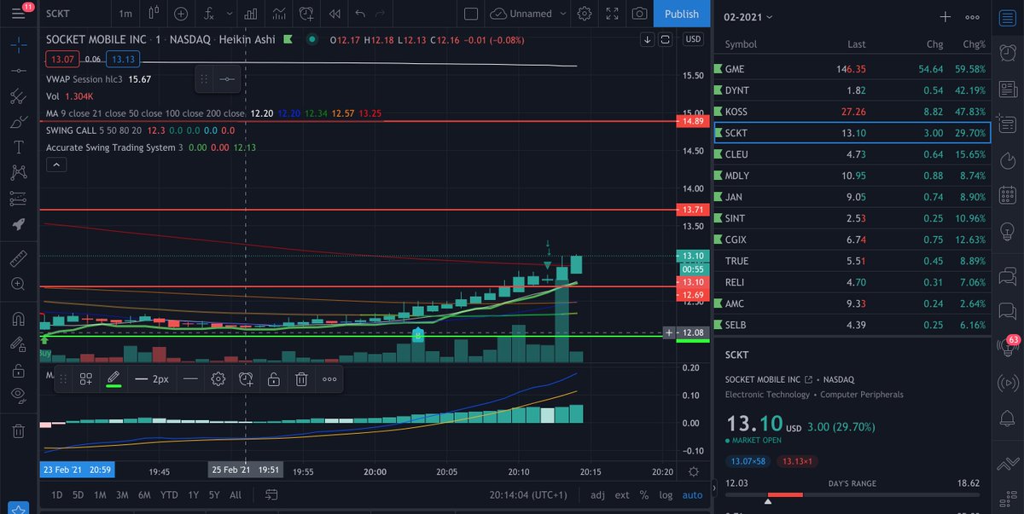The height and width of the screenshot is (514, 1024).
Task: Click the green line color pencil swatch
Action: pos(113,379)
